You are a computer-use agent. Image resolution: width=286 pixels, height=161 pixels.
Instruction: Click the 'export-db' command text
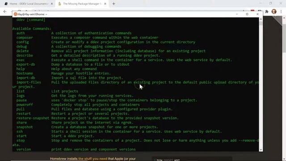click(x=26, y=64)
